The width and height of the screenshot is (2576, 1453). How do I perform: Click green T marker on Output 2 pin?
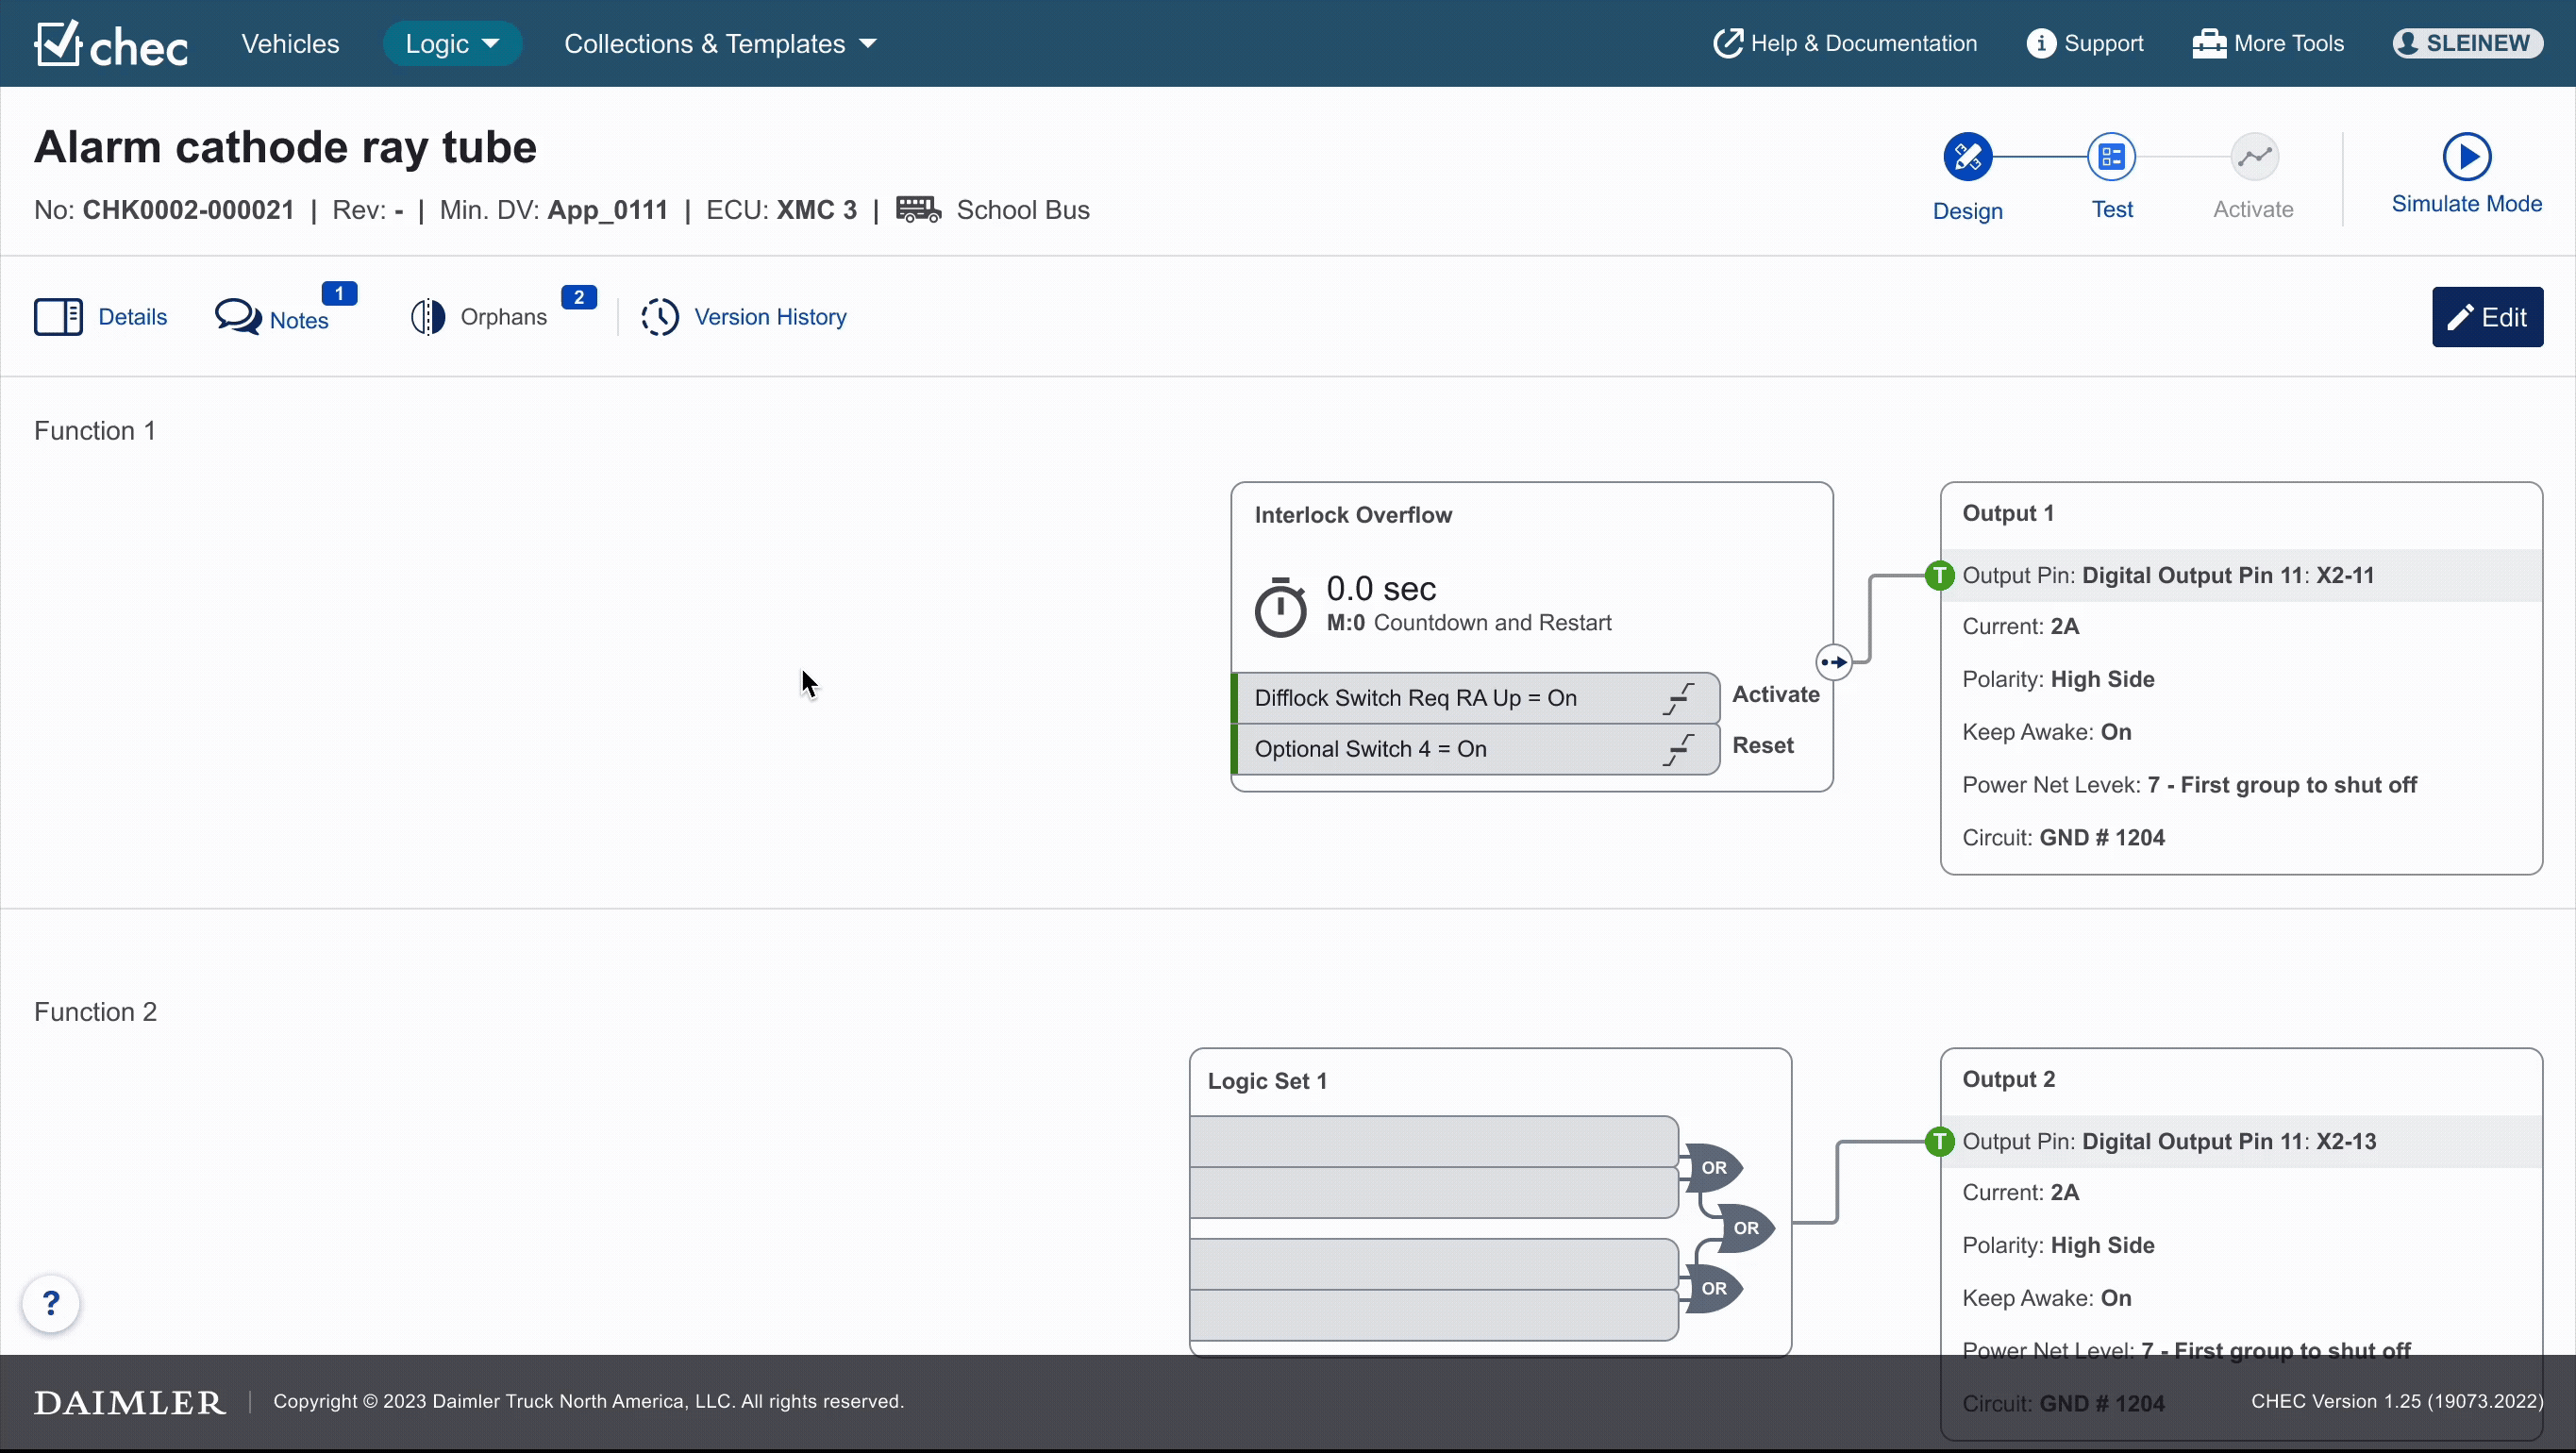coord(1940,1141)
